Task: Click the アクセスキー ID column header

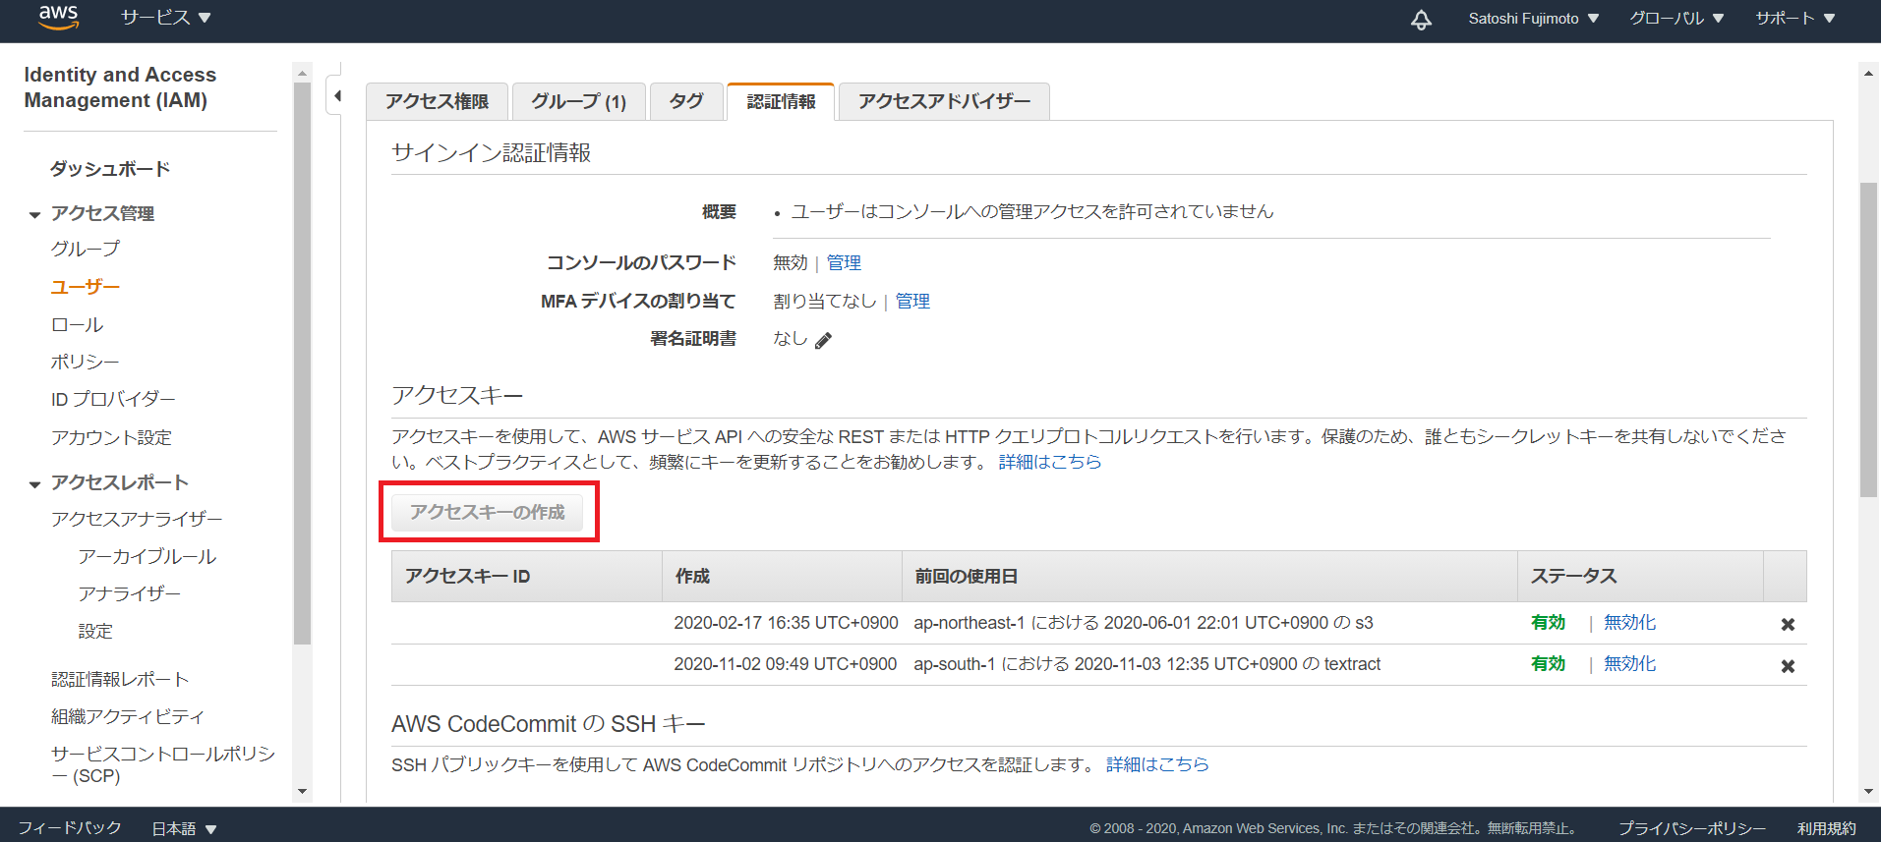Action: [x=526, y=576]
